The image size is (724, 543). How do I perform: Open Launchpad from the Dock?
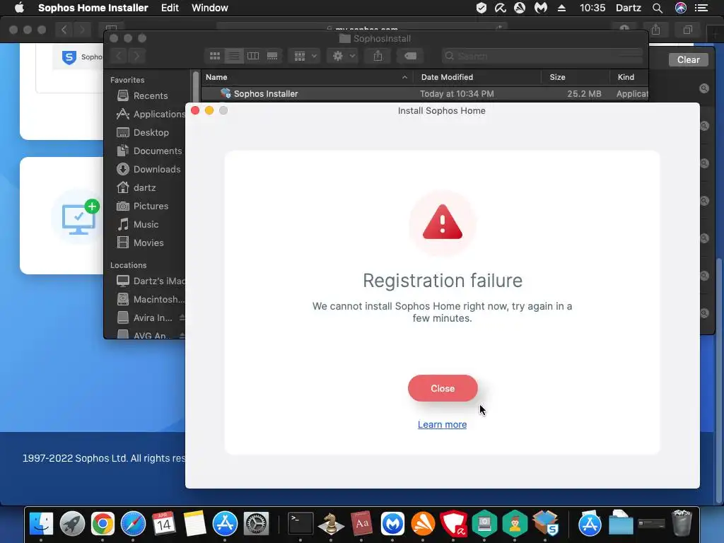point(72,524)
